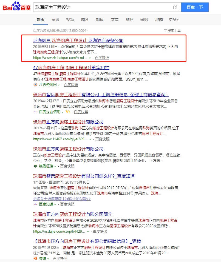The height and width of the screenshot is (262, 221).
Task: Click 绿盾征信 shield favicon
Action: (35, 166)
